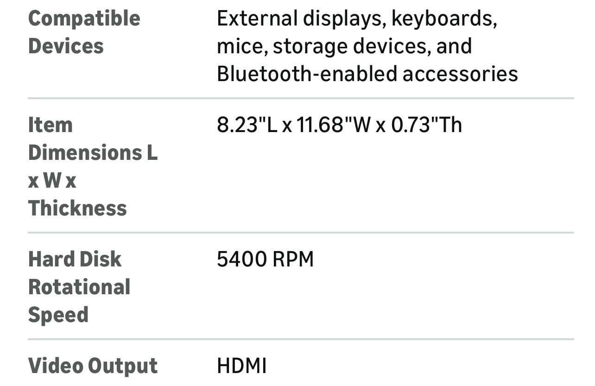595x386 pixels.
Task: Click the "x W x" label line
Action: click(52, 181)
